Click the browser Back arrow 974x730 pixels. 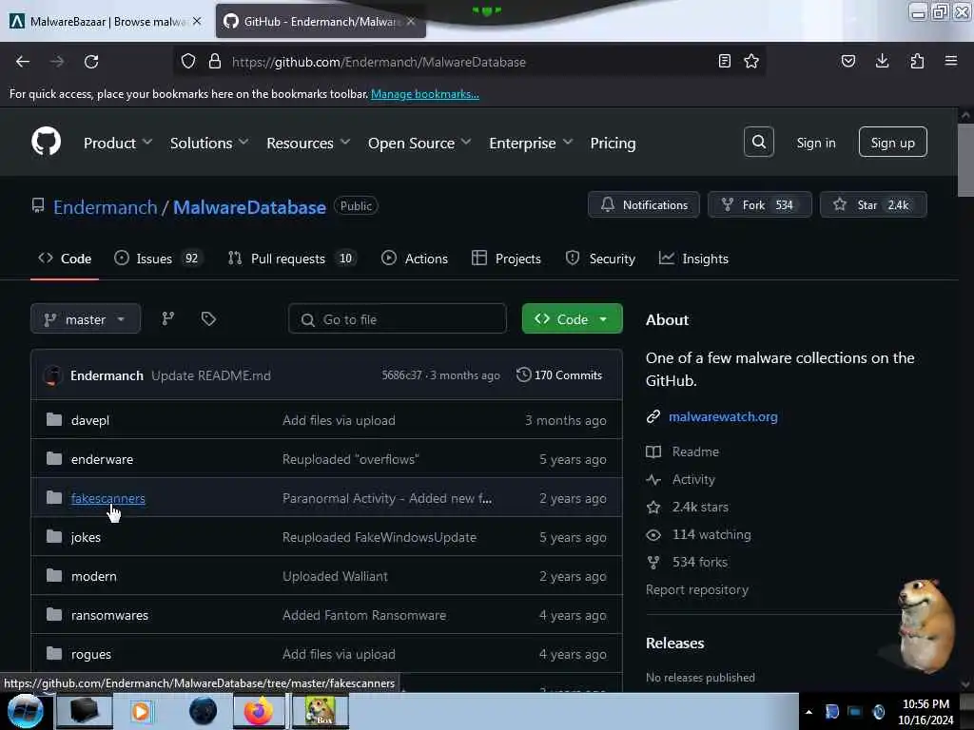coord(23,62)
